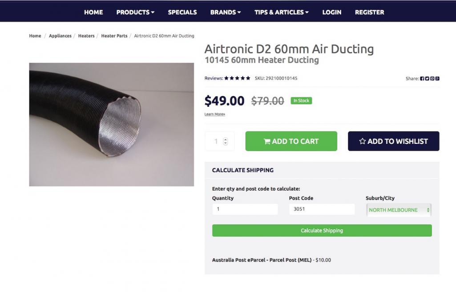Image resolution: width=456 pixels, height=292 pixels.
Task: Share the product on Twitter
Action: point(427,79)
